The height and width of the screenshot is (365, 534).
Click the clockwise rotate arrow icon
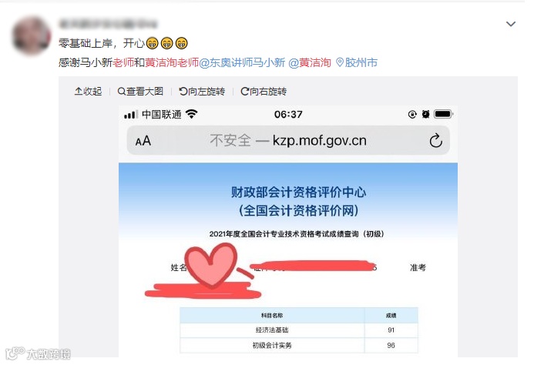(245, 91)
